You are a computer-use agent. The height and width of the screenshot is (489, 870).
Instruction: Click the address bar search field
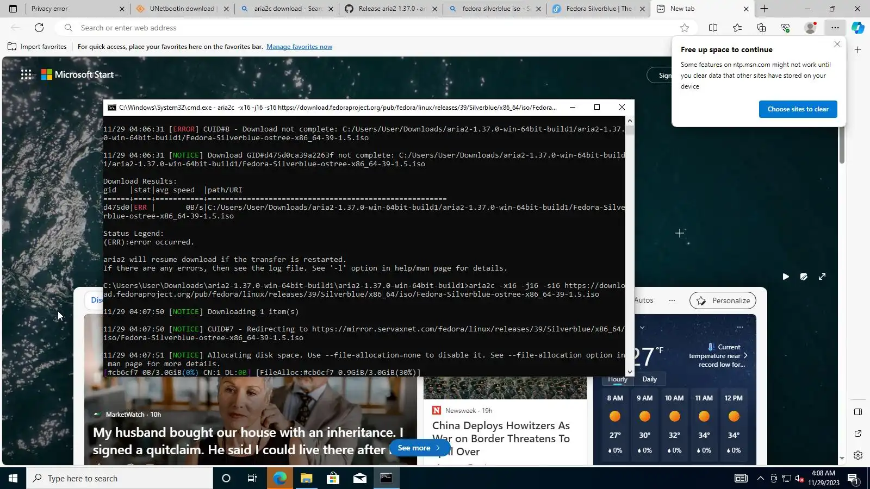pyautogui.click(x=375, y=28)
